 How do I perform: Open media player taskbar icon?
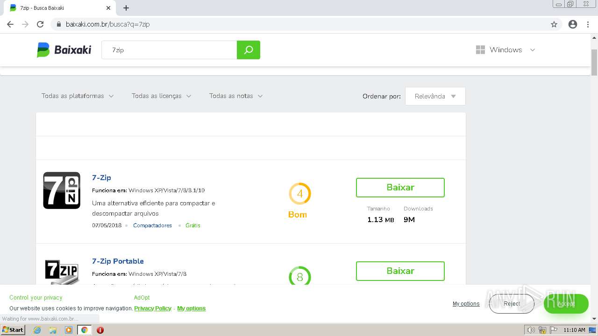[x=69, y=330]
